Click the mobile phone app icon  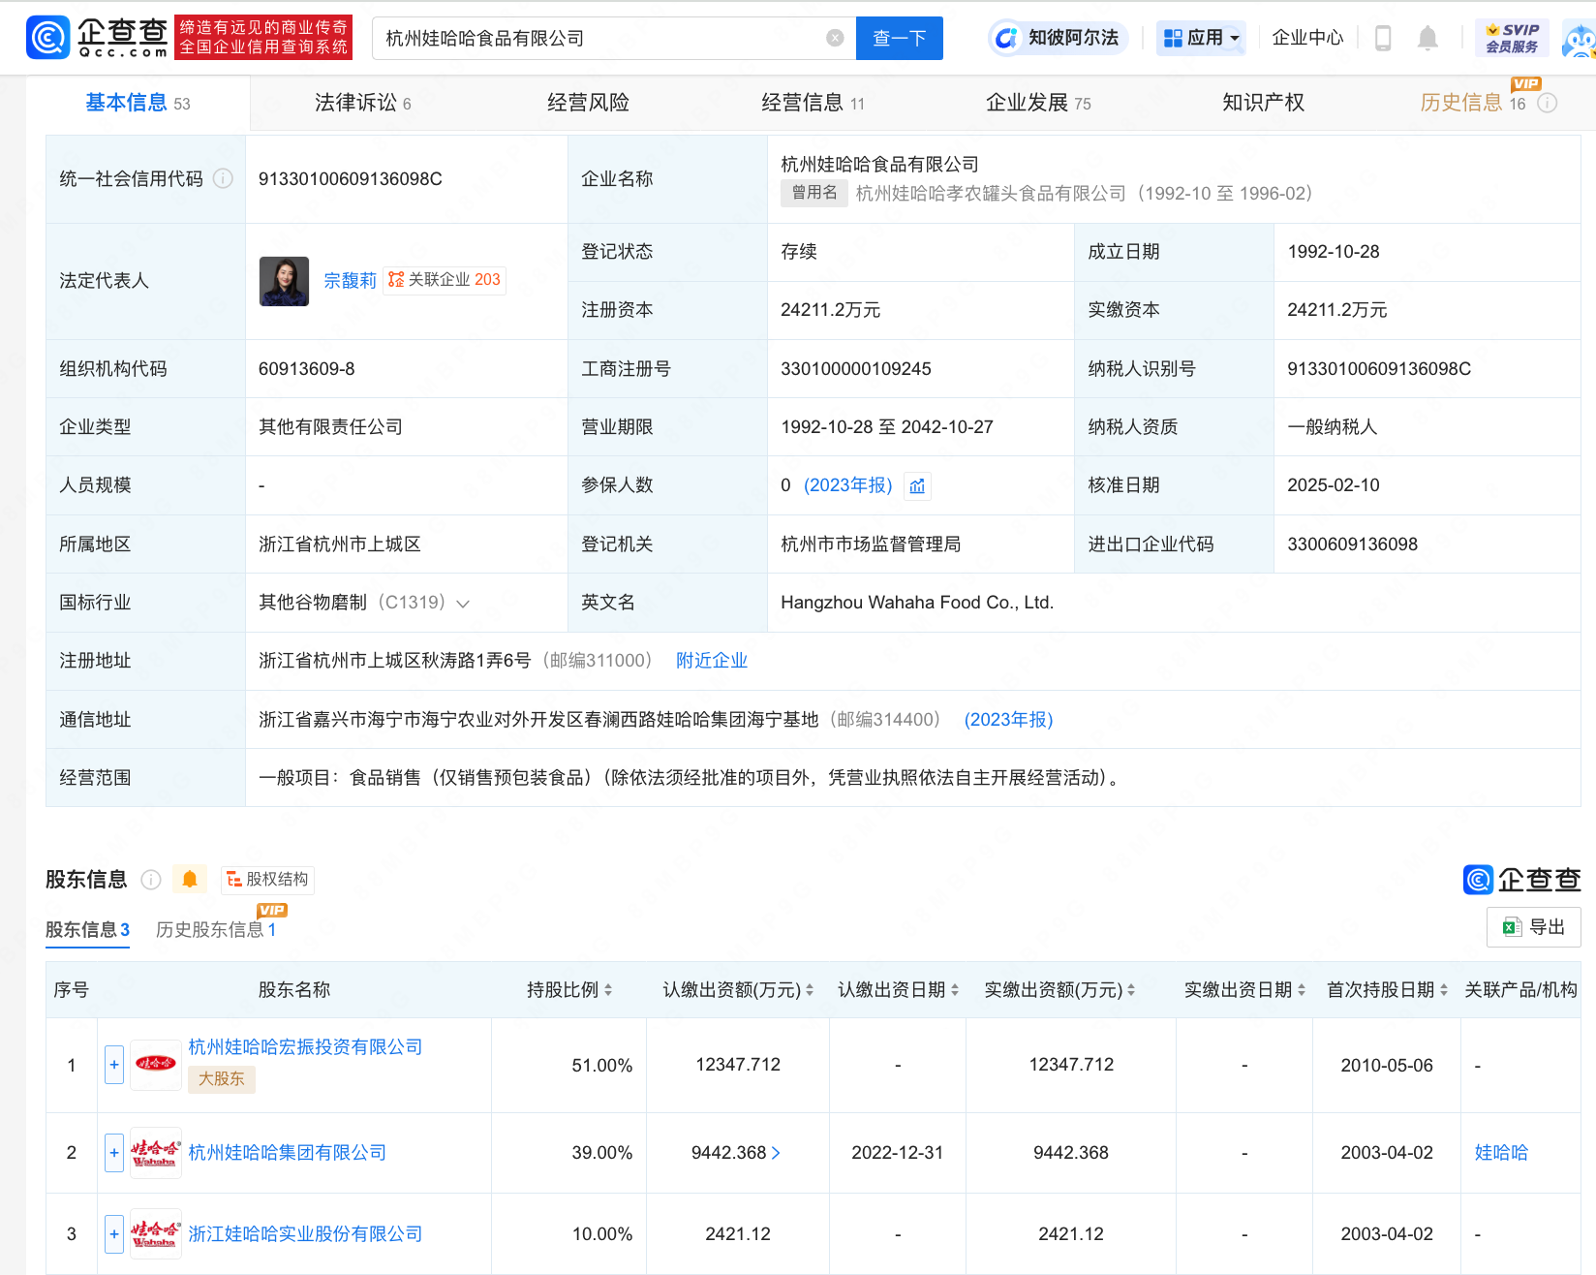1383,38
